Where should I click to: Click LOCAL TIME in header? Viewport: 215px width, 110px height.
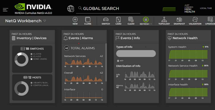pos(206,8)
